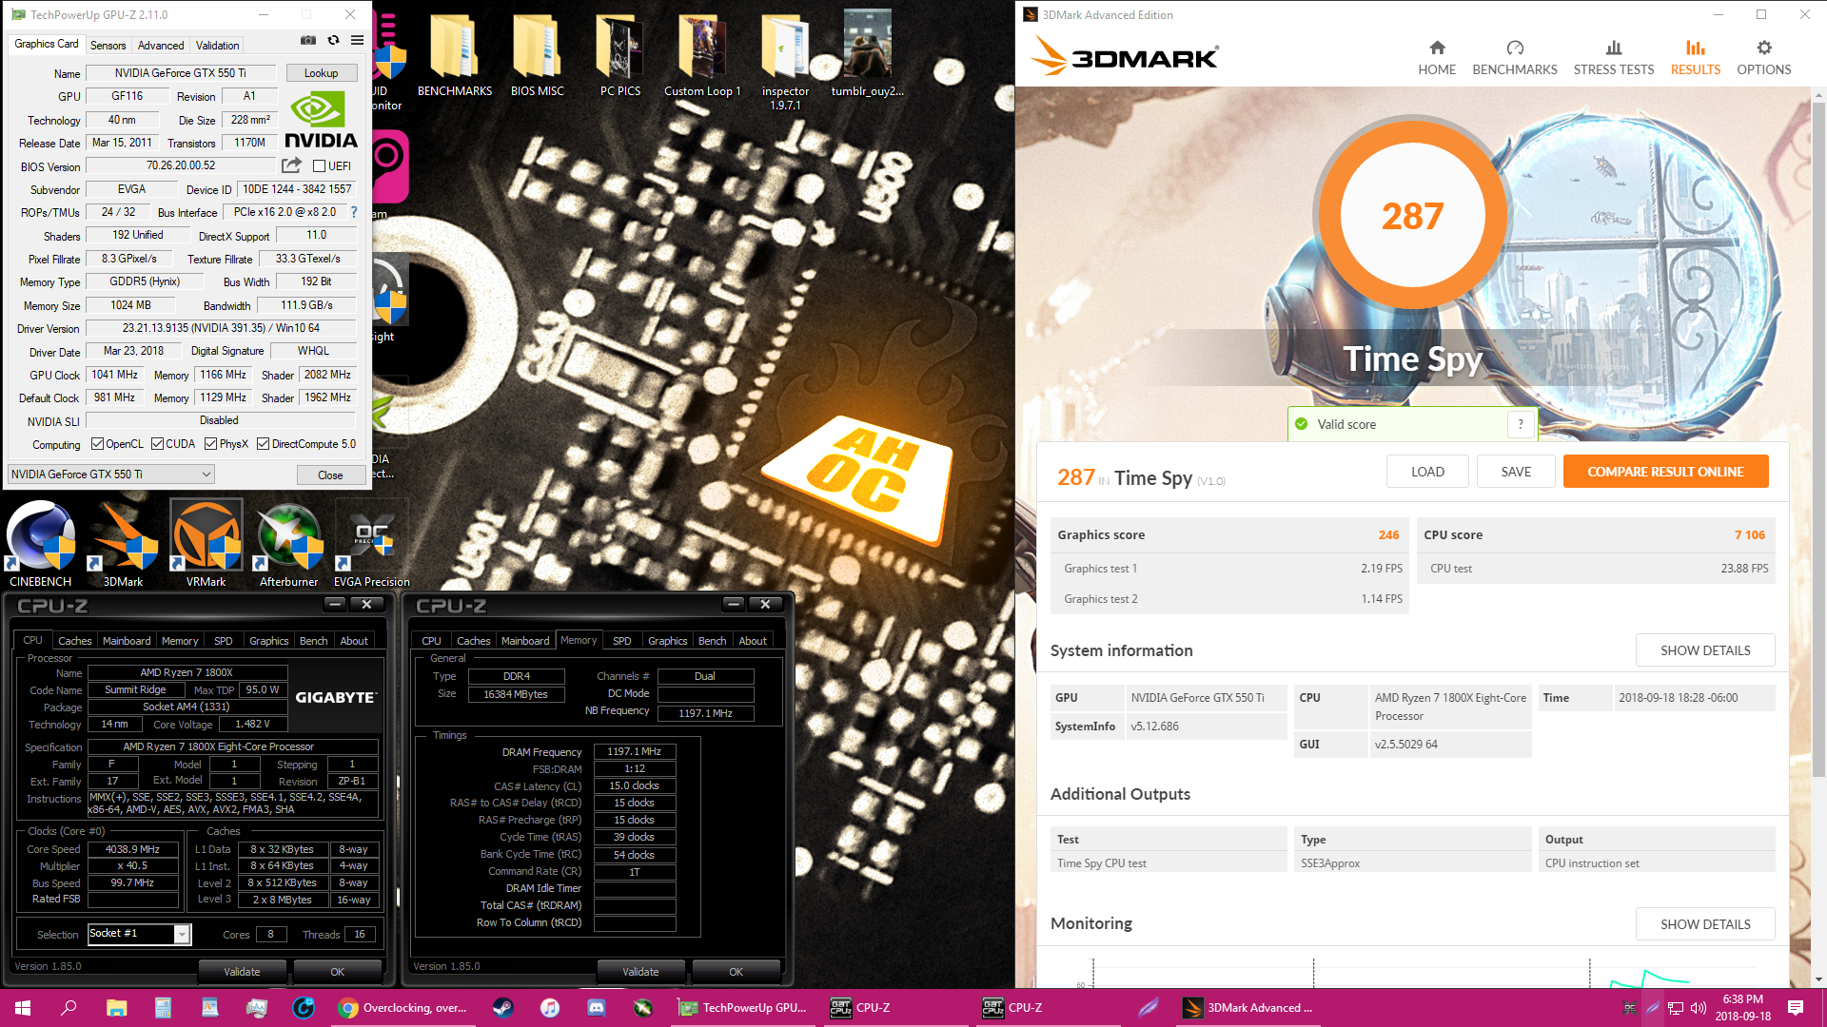Launch CINEBENCH desktop shortcut
This screenshot has width=1827, height=1027.
pyautogui.click(x=41, y=544)
